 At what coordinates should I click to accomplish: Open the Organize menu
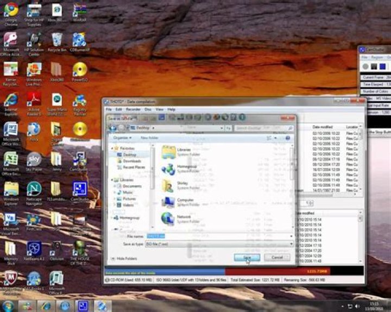(x=122, y=138)
